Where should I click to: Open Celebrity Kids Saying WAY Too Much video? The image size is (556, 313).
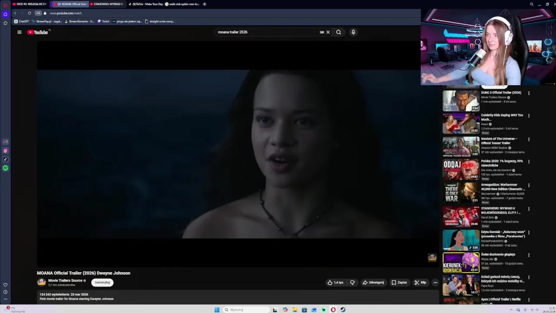pyautogui.click(x=461, y=123)
